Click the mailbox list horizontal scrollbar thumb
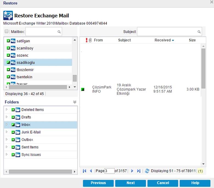The image size is (214, 188). click(x=38, y=87)
